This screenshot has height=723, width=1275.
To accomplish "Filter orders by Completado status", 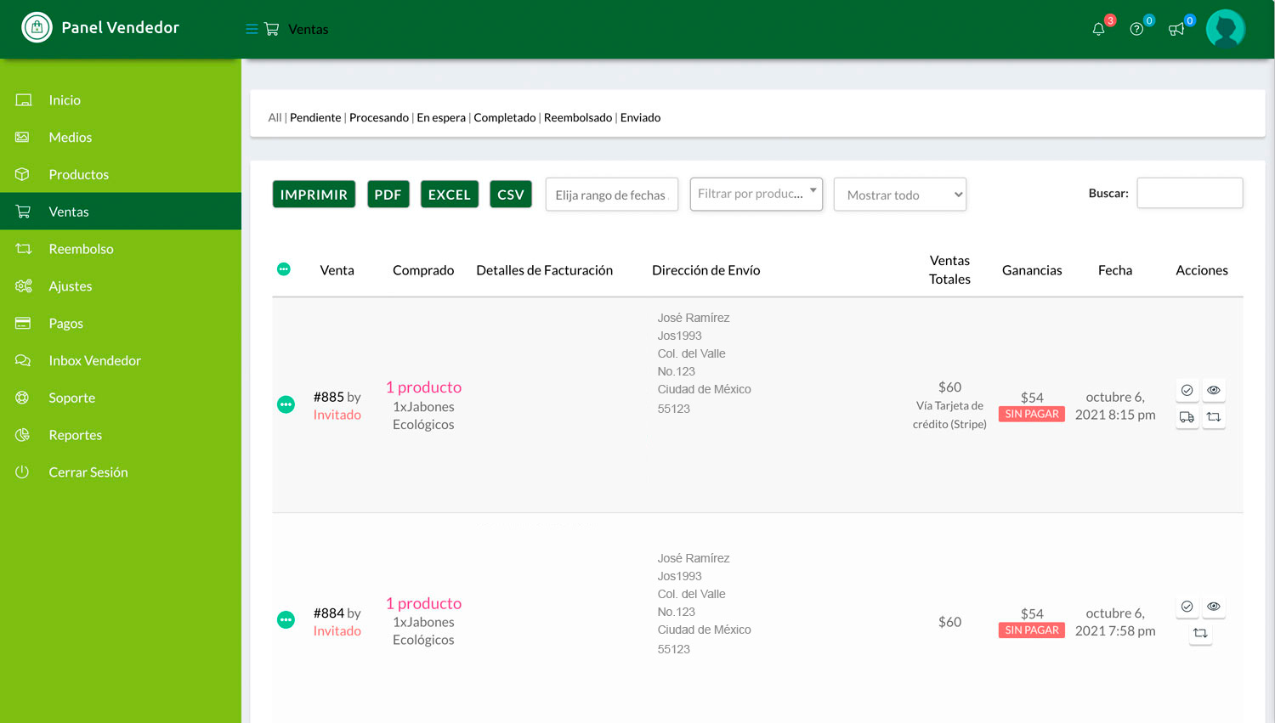I will tap(505, 117).
